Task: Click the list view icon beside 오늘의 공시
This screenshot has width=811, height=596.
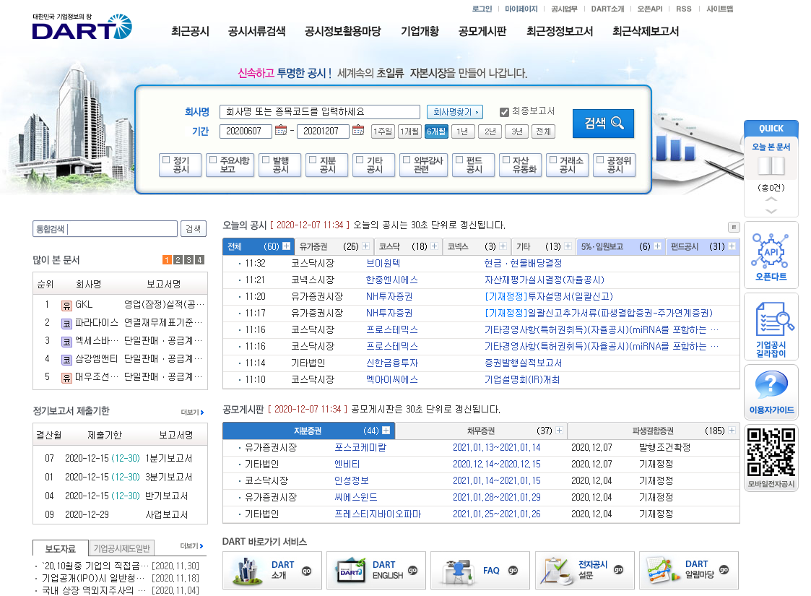Action: [734, 227]
